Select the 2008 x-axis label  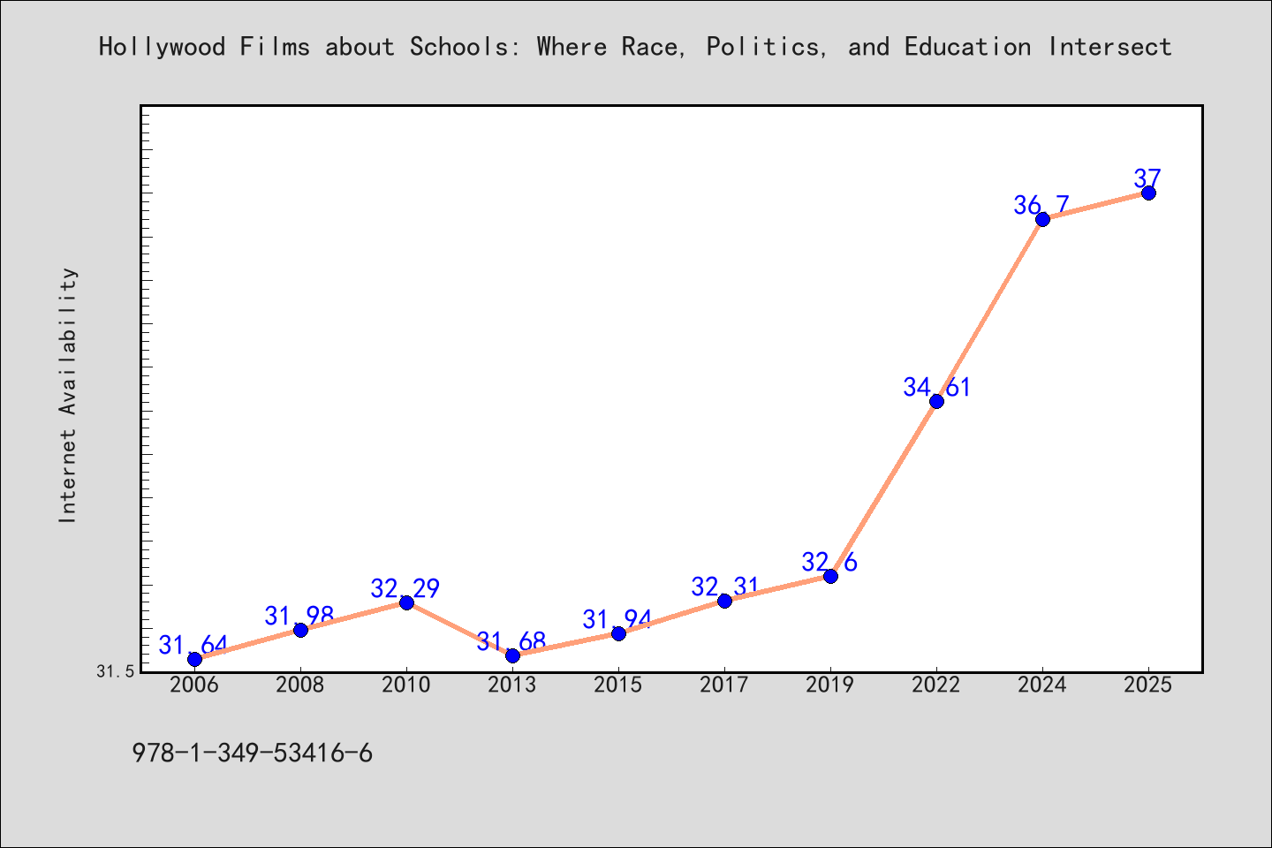(300, 685)
